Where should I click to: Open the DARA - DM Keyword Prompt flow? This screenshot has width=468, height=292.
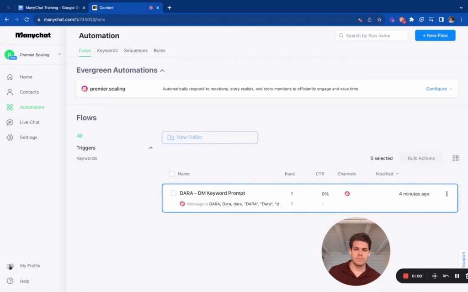tap(212, 193)
